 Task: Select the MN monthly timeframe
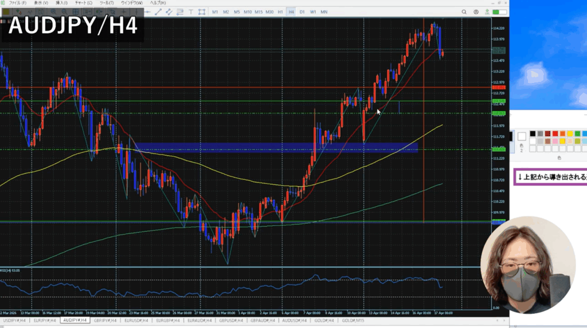(324, 12)
